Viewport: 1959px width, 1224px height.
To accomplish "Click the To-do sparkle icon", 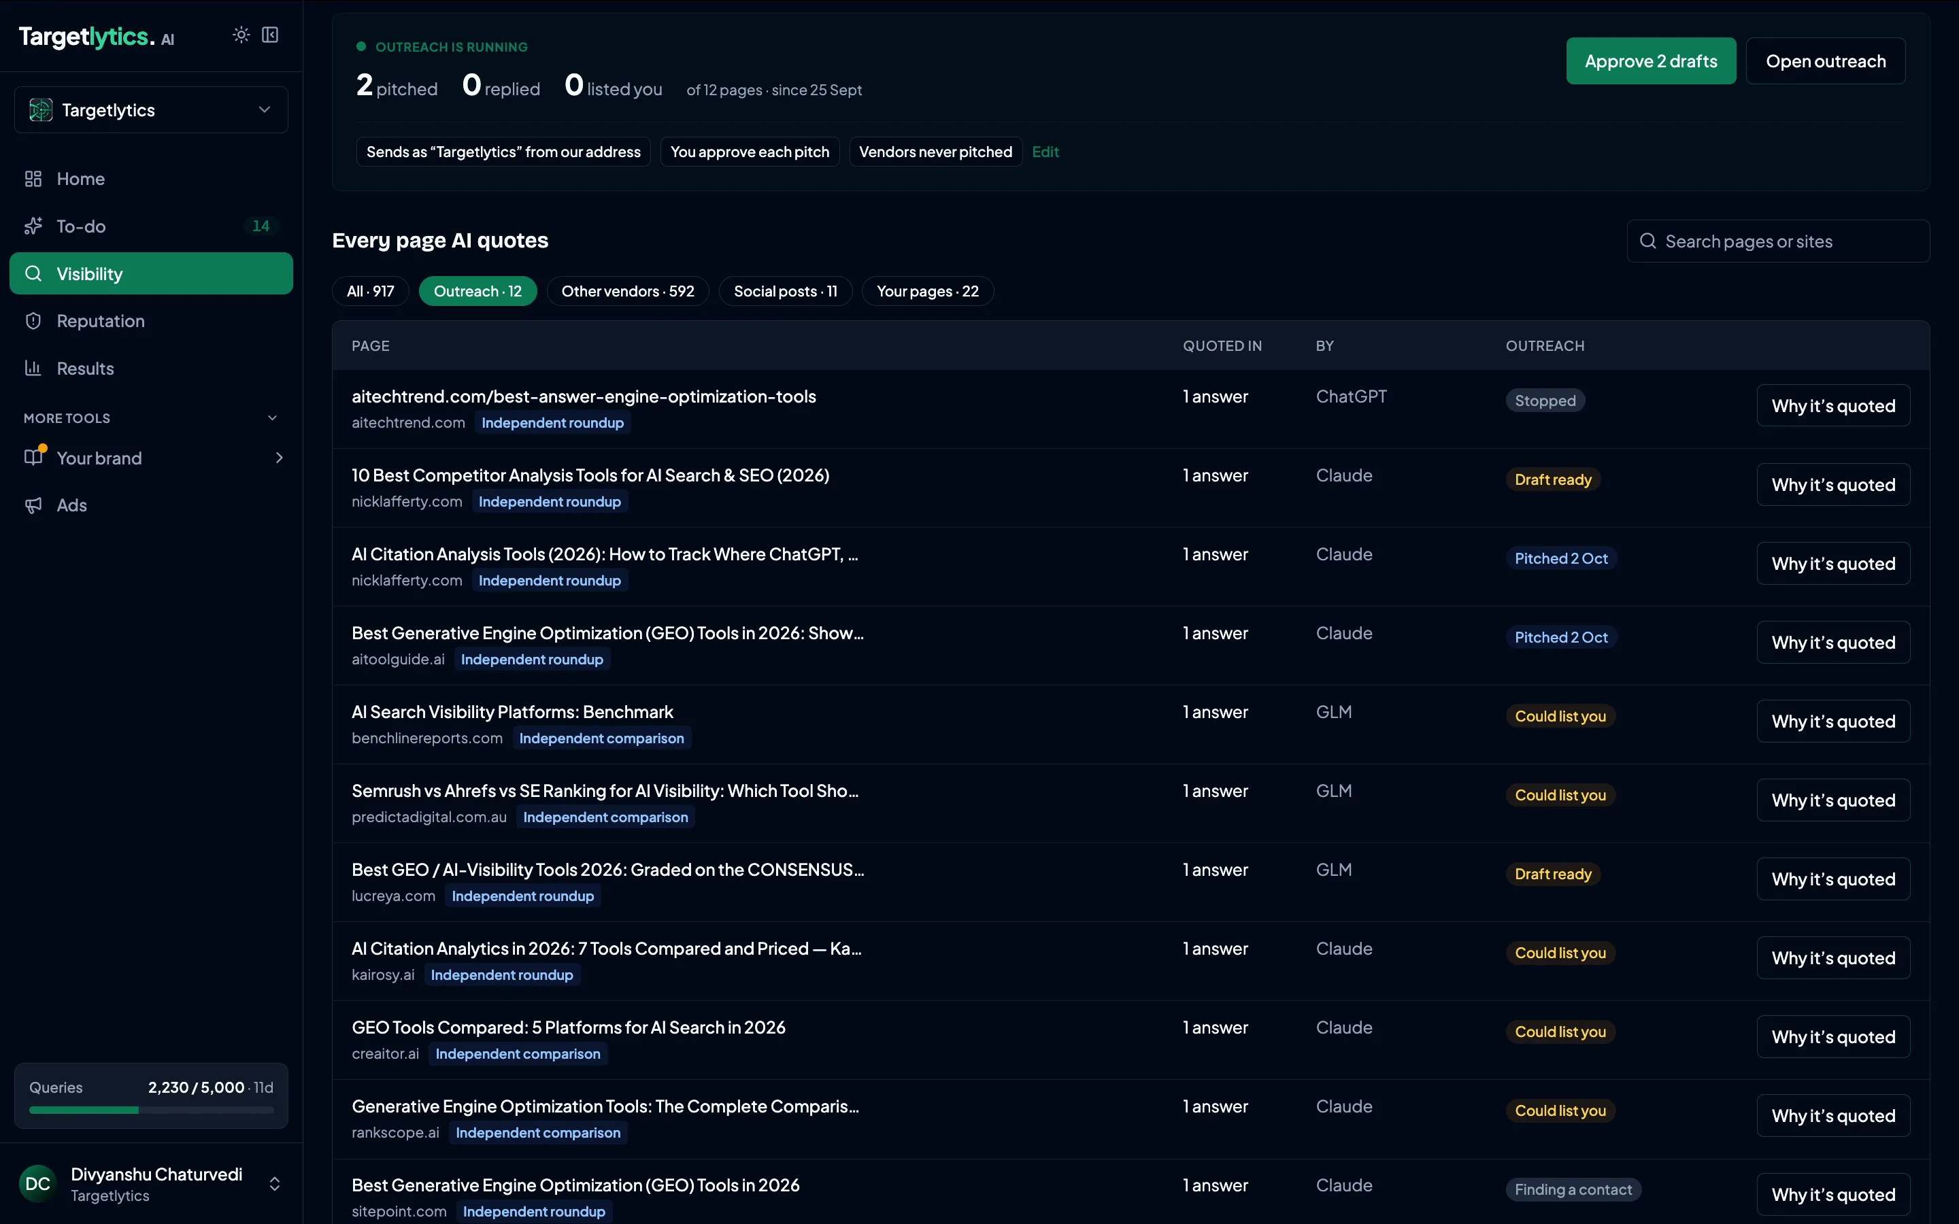I will [33, 226].
